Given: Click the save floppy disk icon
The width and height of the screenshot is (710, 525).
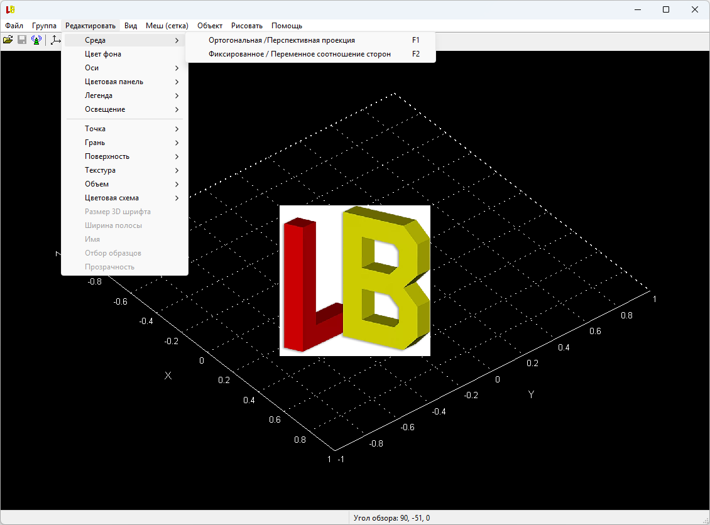Looking at the screenshot, I should (22, 40).
